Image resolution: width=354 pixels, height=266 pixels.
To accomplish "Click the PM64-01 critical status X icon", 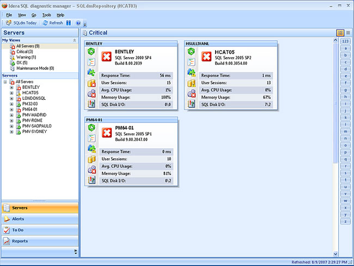I will [x=107, y=132].
